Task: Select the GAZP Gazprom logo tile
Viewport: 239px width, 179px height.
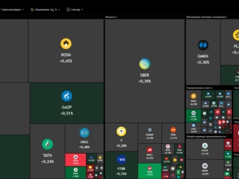Action: click(x=67, y=103)
